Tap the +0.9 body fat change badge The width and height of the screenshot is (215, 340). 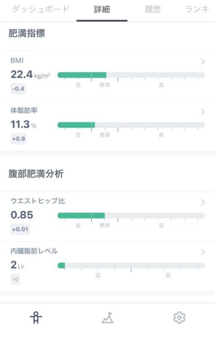click(x=19, y=139)
